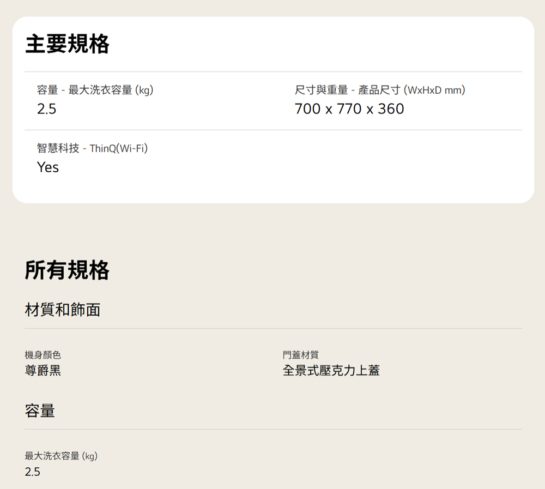Click the divider line below 材質和飾面

pos(272,329)
